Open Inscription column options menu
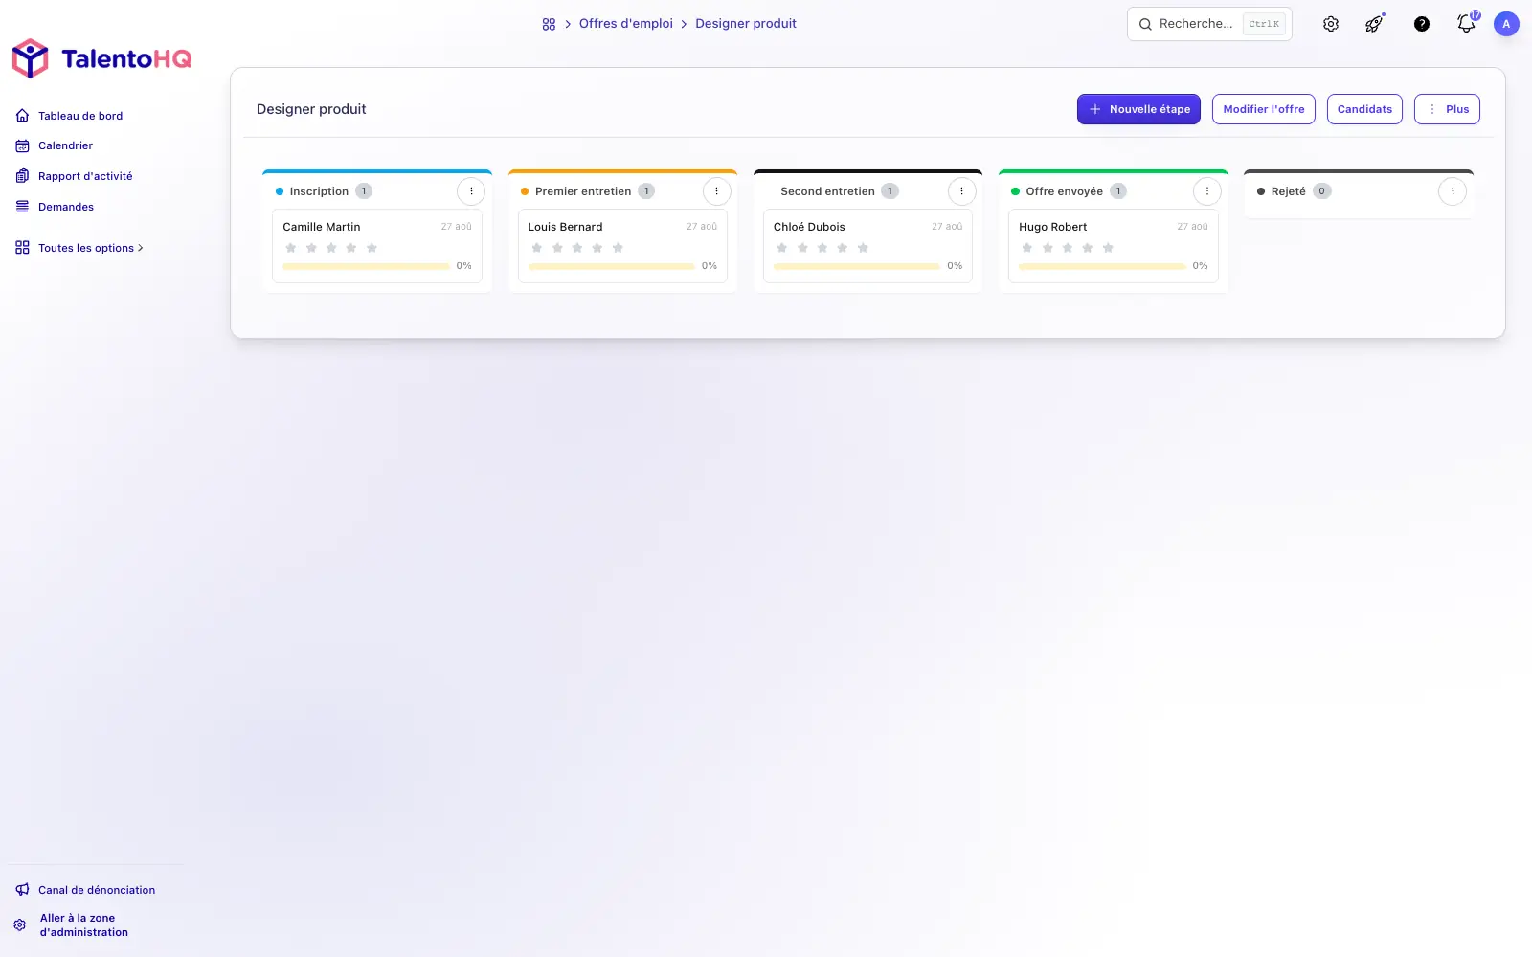The height and width of the screenshot is (957, 1532). click(471, 191)
